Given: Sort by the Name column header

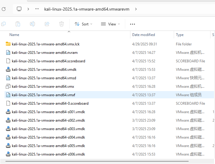Looking at the screenshot, I should 14,35.
